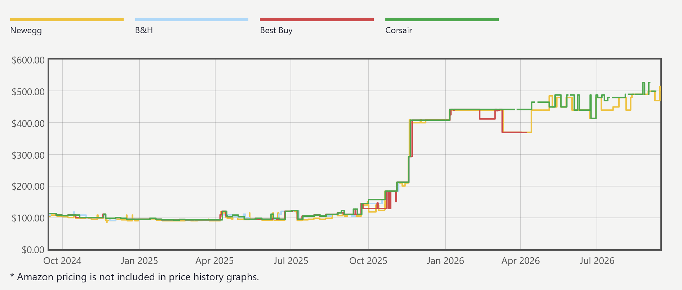The image size is (682, 290).
Task: Click the $600.00 y-axis label
Action: 28,60
